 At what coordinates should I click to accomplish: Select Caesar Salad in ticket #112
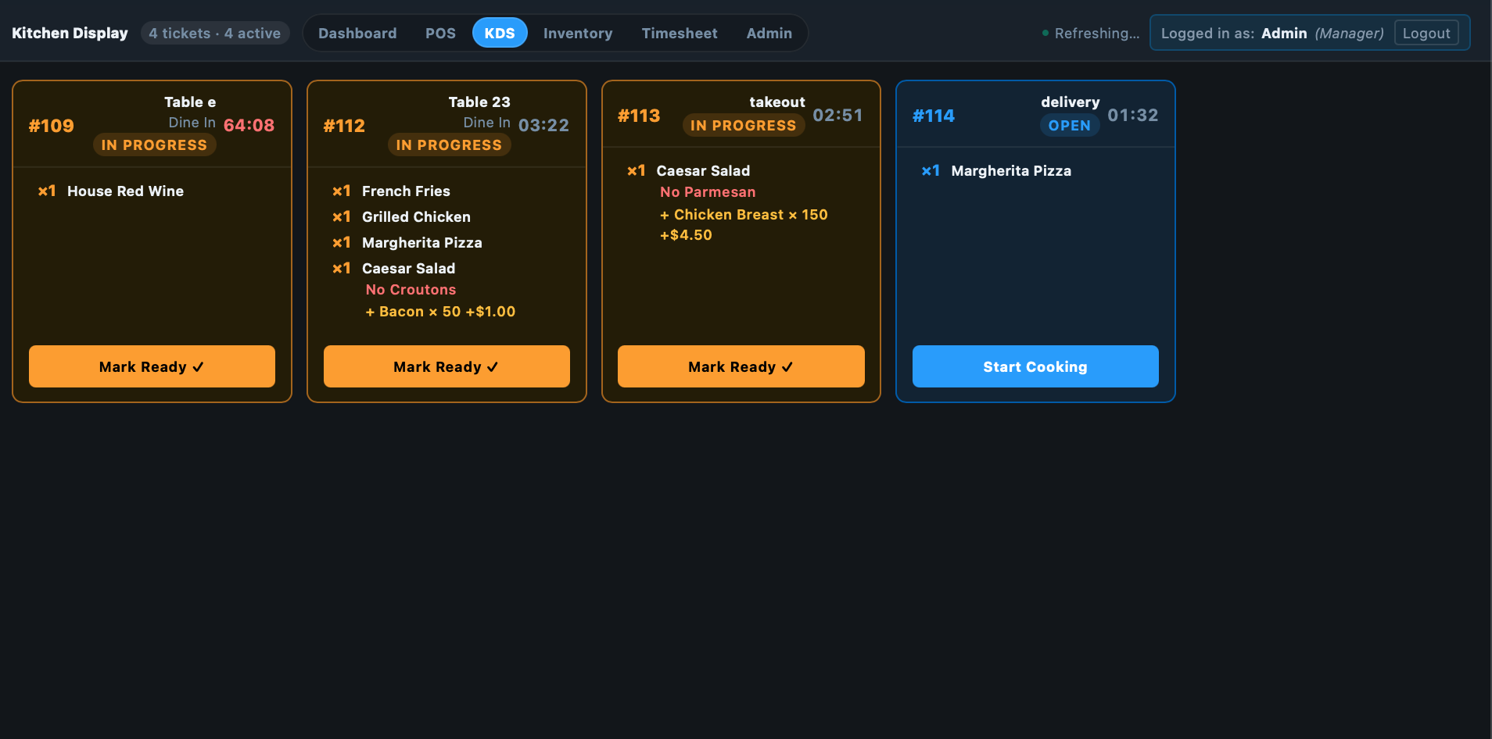tap(408, 268)
